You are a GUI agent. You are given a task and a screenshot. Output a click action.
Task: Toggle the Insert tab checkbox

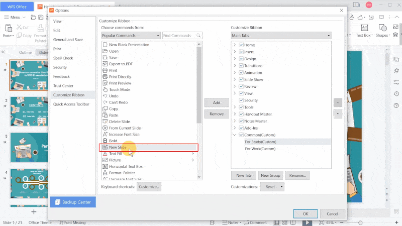[241, 52]
